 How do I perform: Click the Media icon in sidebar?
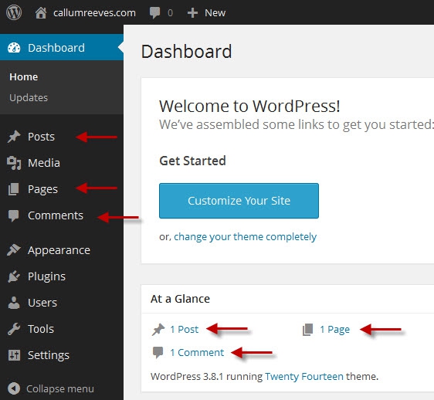(x=14, y=163)
